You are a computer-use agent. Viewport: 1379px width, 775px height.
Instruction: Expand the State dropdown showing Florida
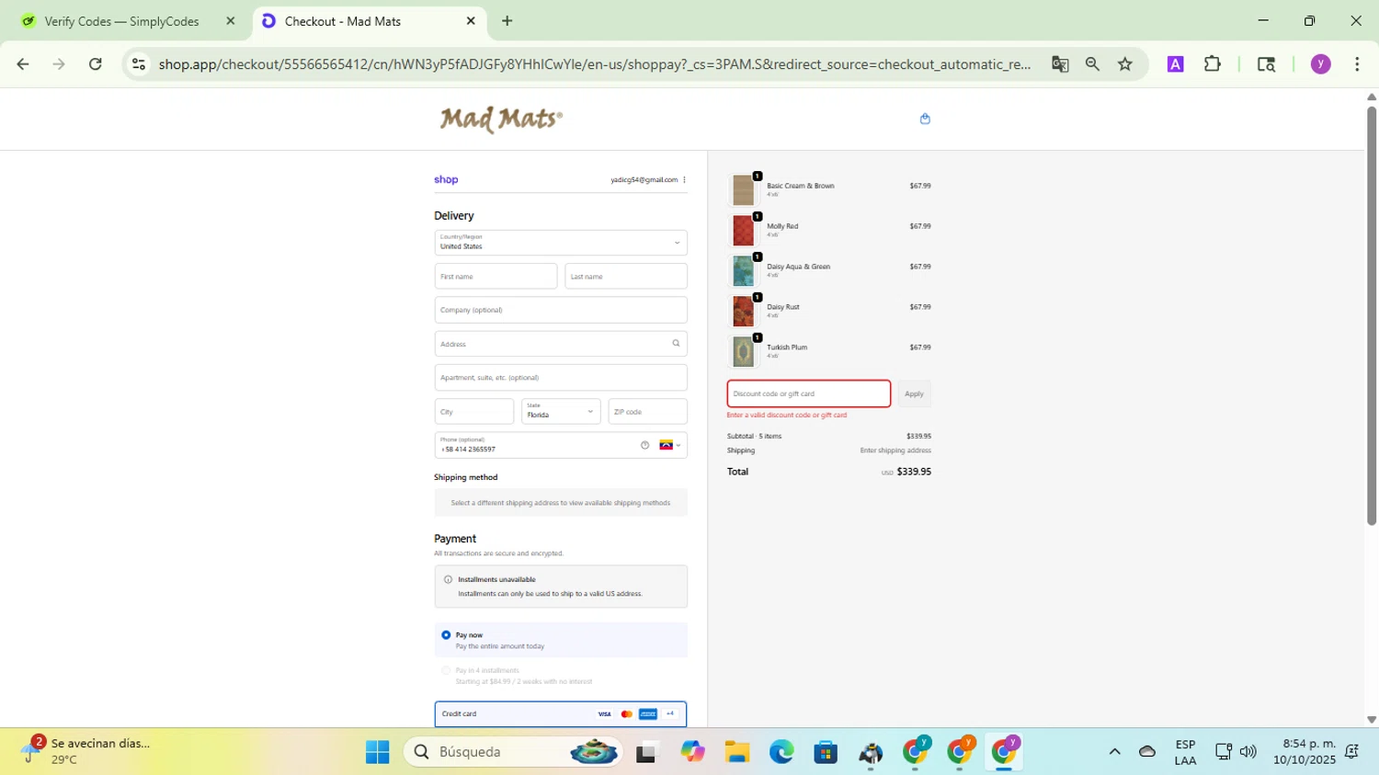tap(561, 411)
